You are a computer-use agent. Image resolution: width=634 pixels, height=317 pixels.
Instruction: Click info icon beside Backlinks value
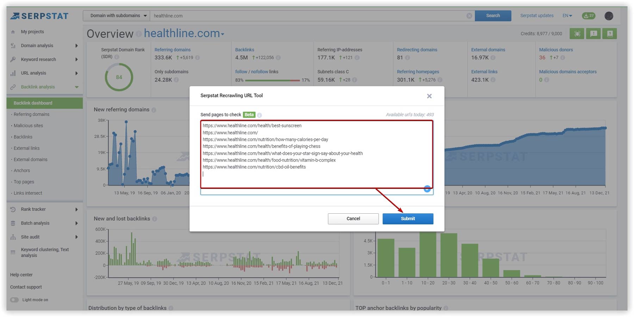[x=278, y=58]
